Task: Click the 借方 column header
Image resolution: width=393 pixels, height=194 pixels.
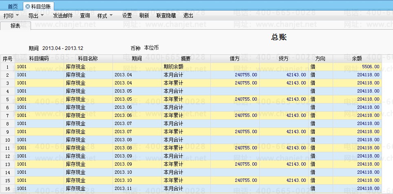Action: point(234,59)
